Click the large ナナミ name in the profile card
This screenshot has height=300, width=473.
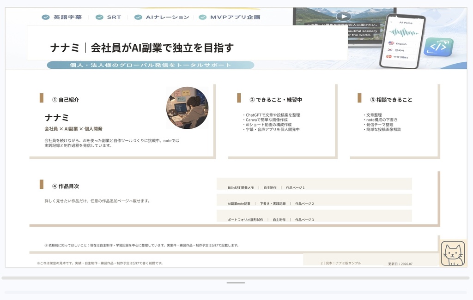click(57, 118)
